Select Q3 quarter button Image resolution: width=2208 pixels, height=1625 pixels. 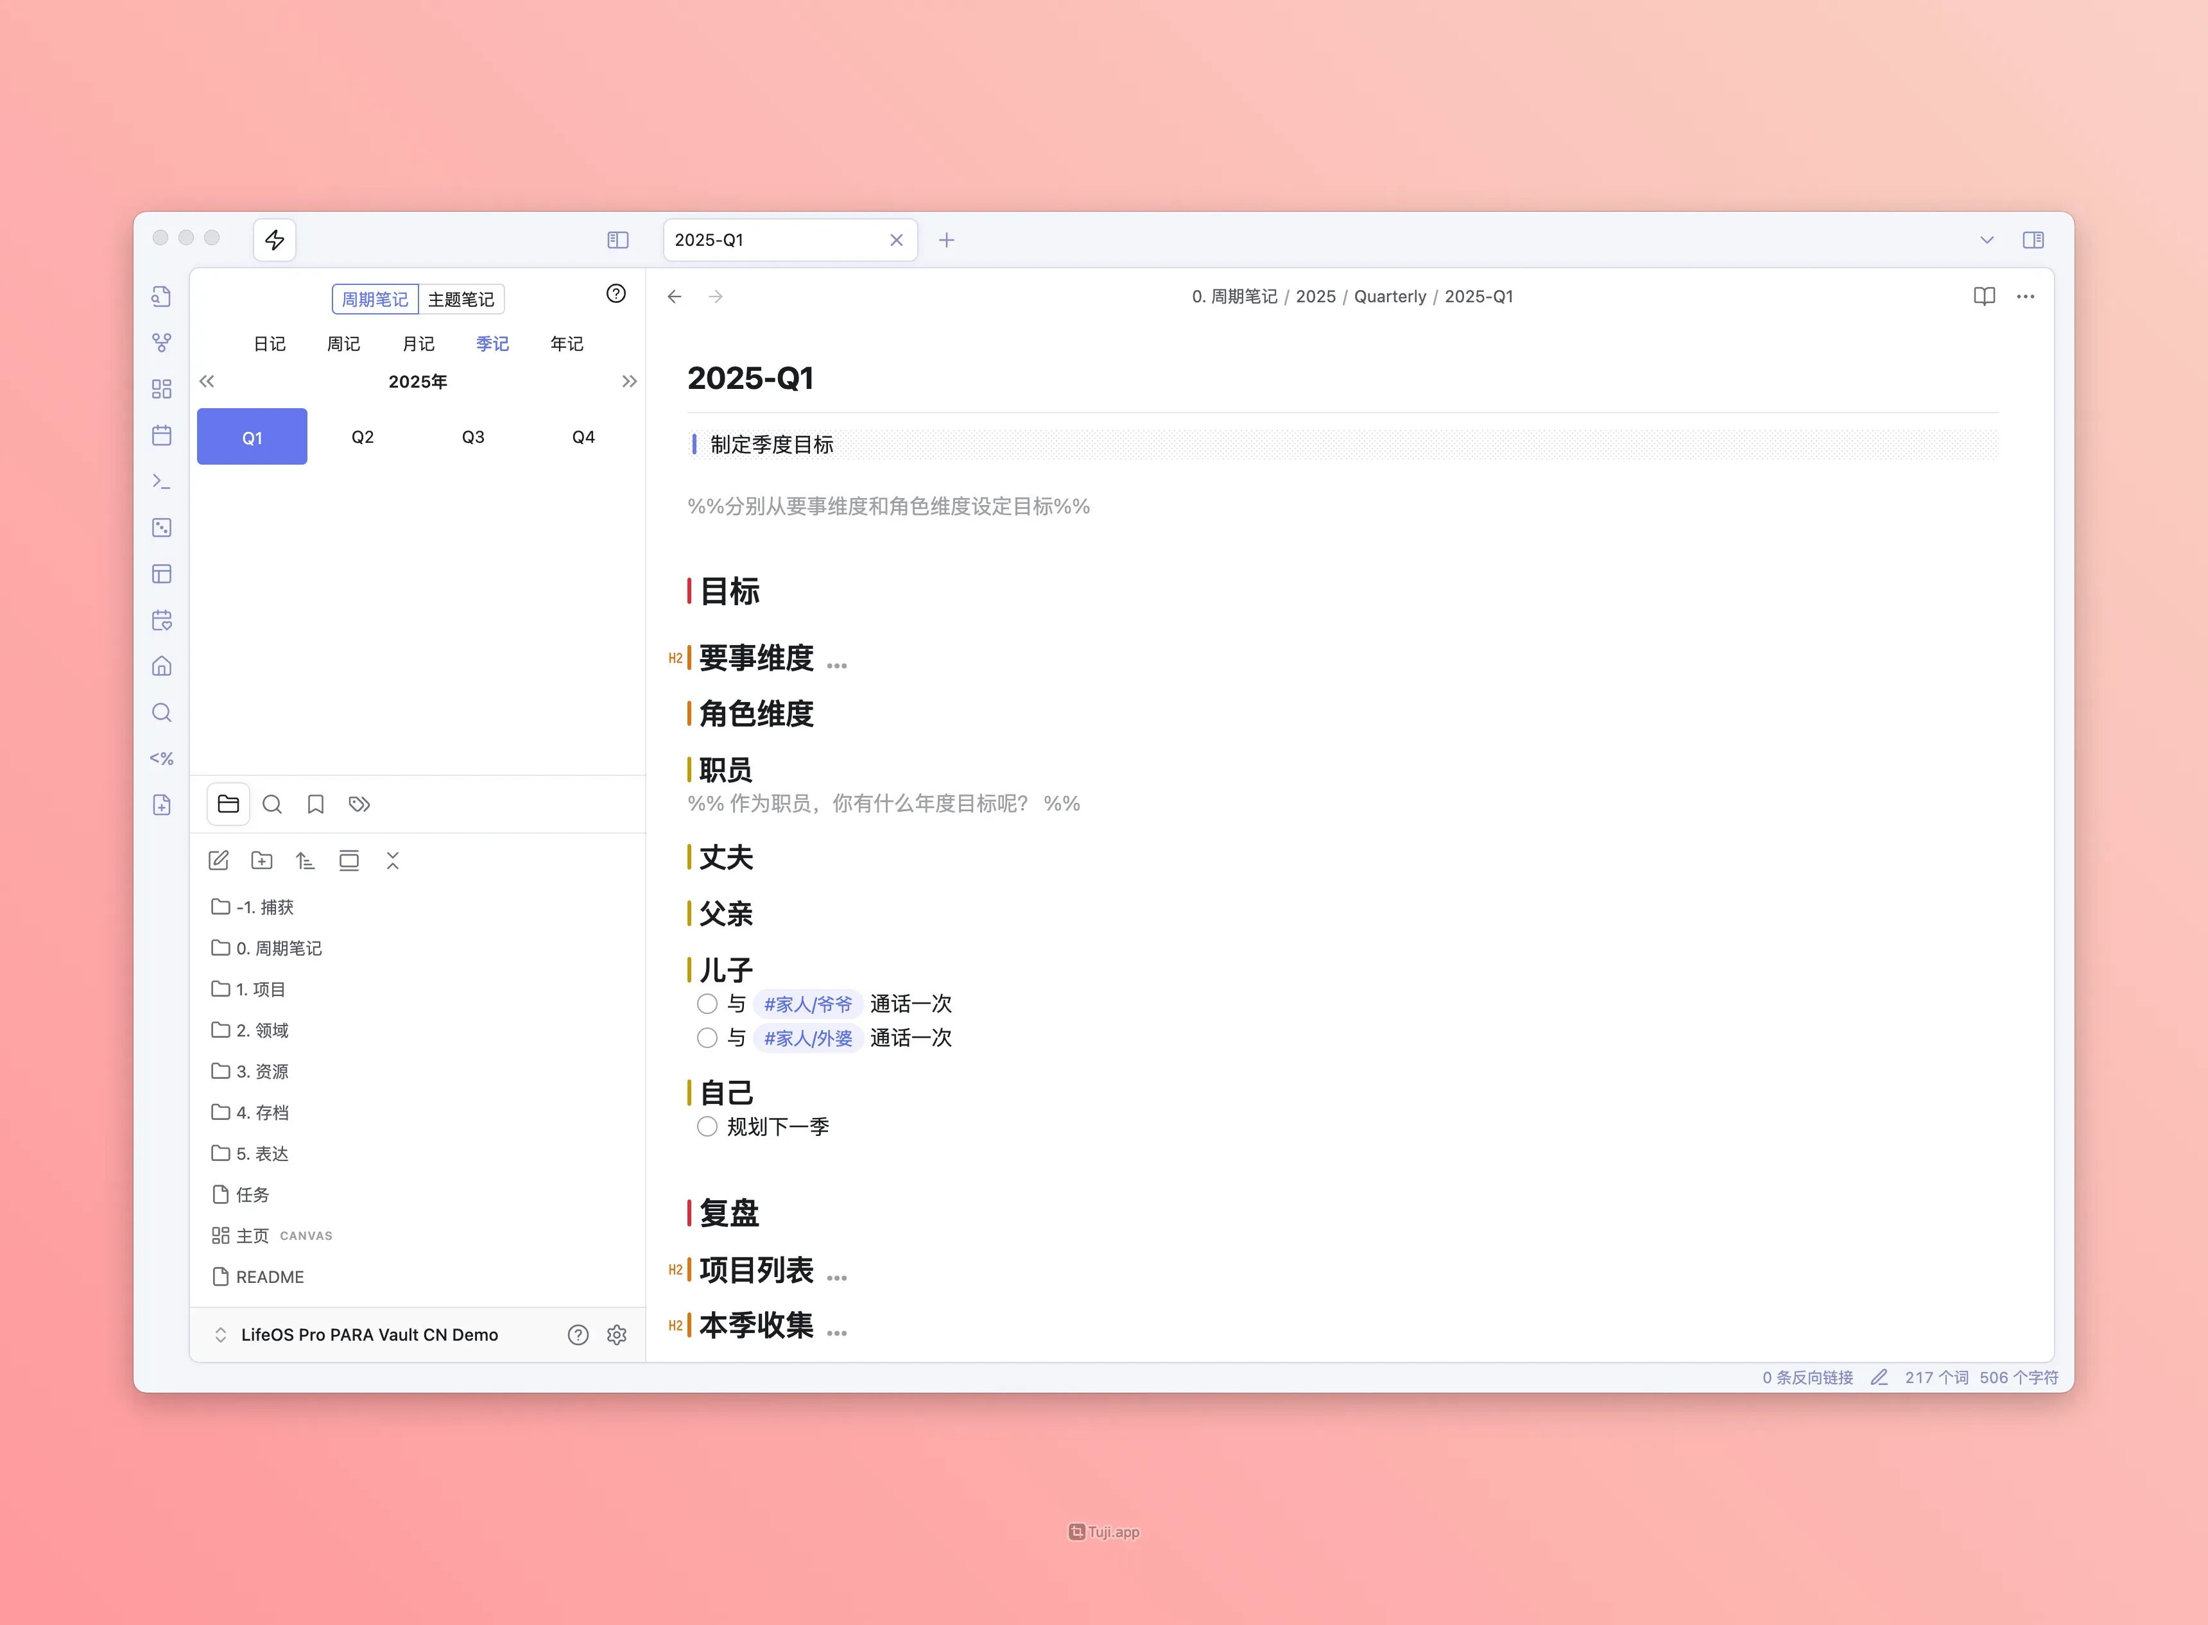click(x=473, y=437)
